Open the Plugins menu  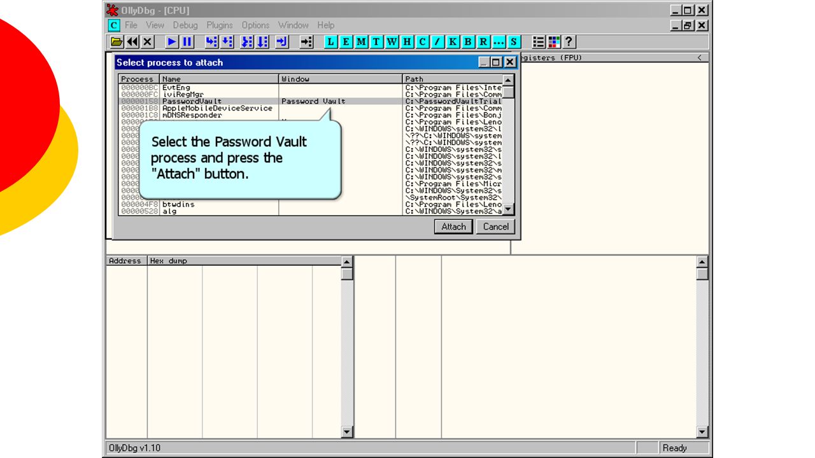(220, 25)
